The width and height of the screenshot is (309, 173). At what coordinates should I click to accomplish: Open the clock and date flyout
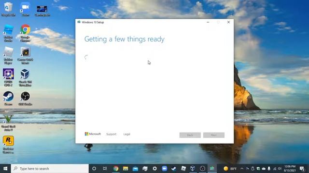[290, 169]
